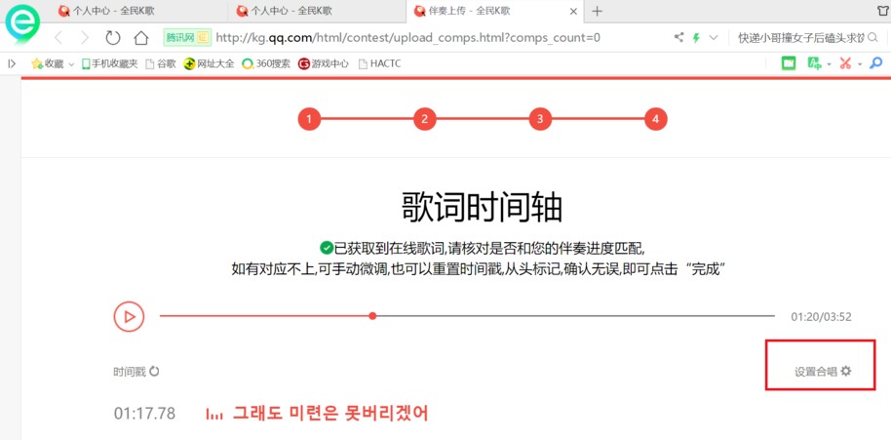Expand the 收藏 dropdown chevron
Image resolution: width=891 pixels, height=440 pixels.
[x=71, y=64]
